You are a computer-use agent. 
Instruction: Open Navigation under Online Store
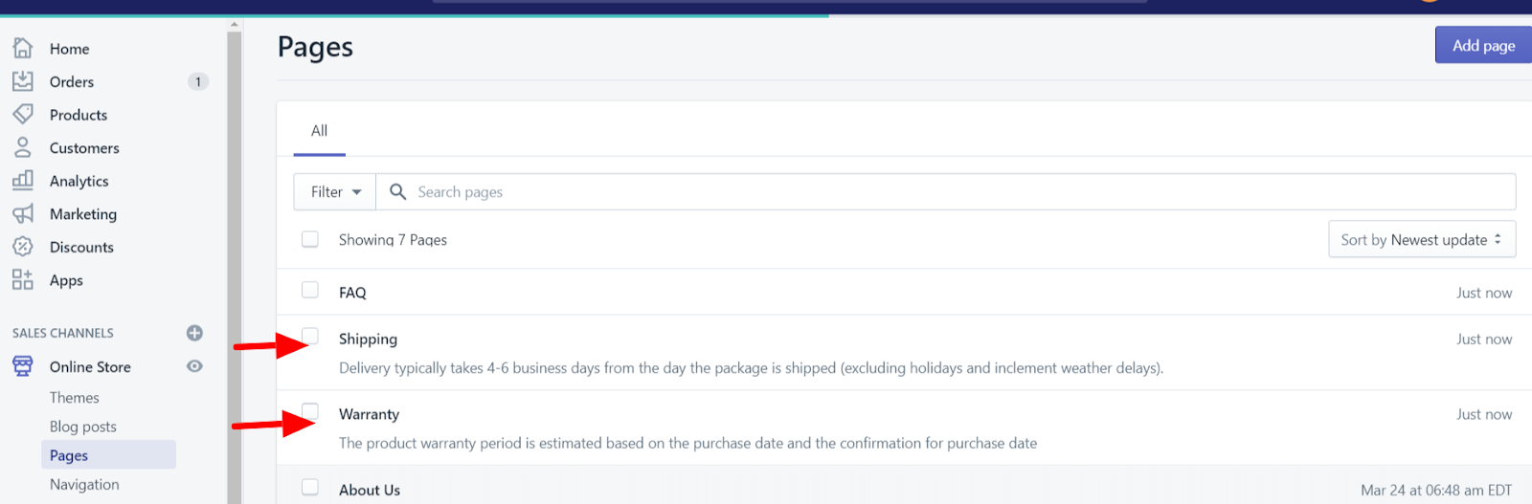(x=84, y=485)
